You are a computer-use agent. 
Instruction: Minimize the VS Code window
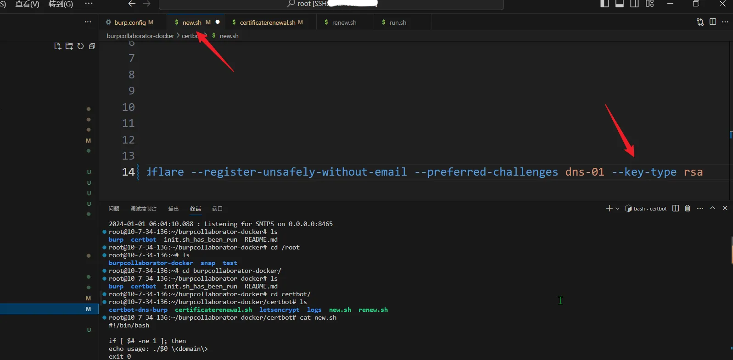click(670, 4)
